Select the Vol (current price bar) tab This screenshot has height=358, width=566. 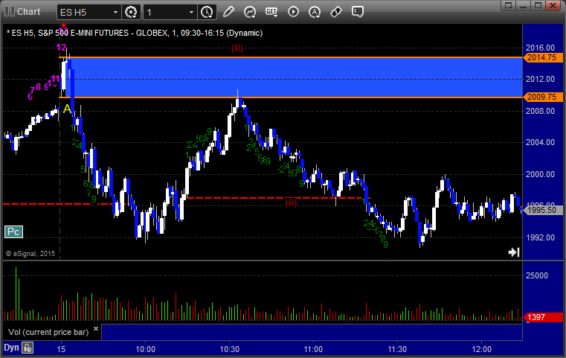48,332
